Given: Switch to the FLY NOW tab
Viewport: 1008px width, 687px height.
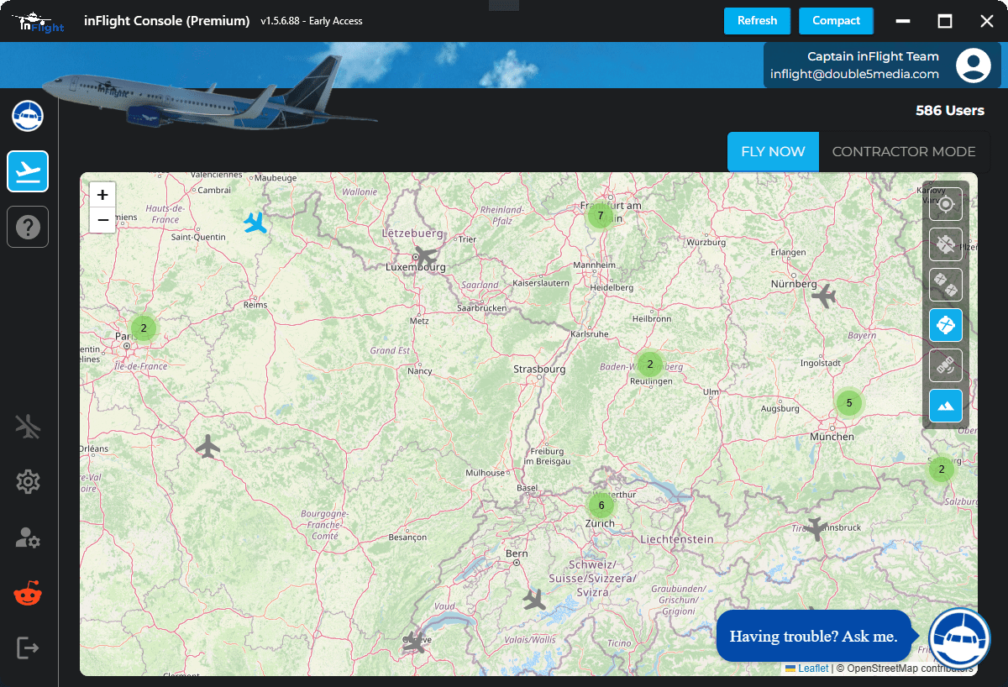Looking at the screenshot, I should (x=773, y=152).
